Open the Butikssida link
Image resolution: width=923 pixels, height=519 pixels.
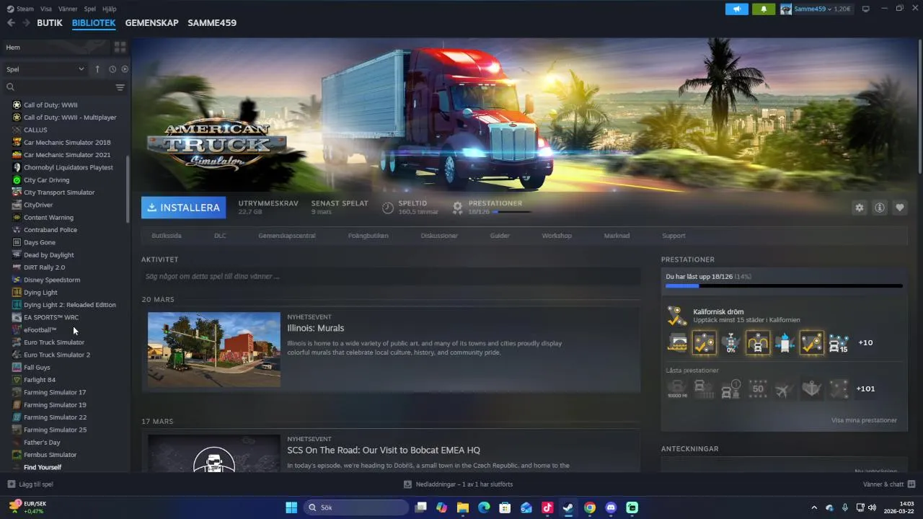click(x=167, y=236)
